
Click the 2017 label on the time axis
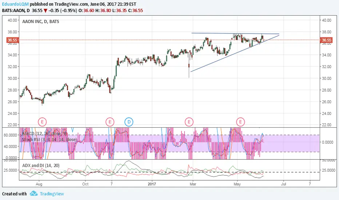point(152,184)
